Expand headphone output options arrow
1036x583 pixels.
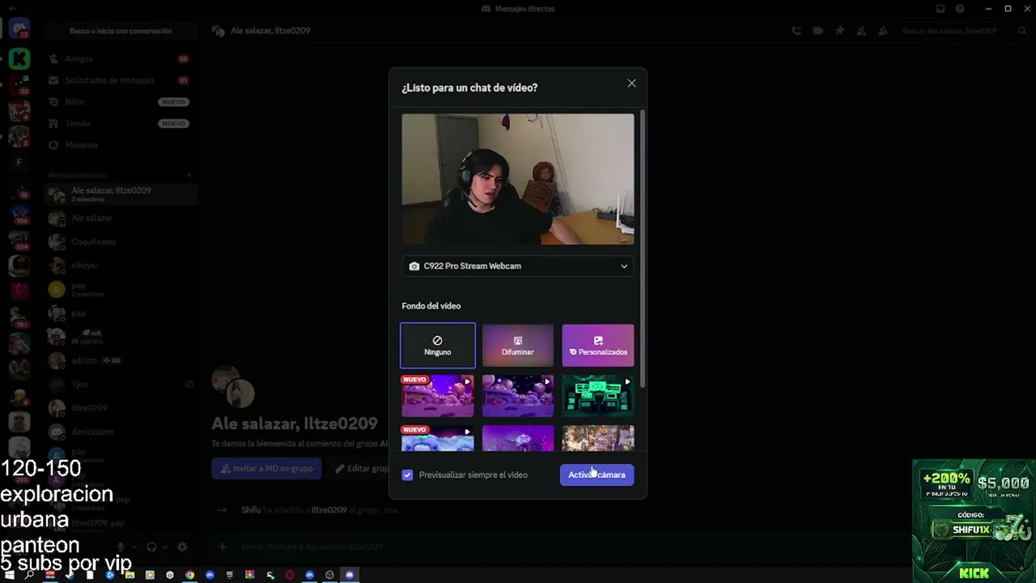tap(164, 547)
